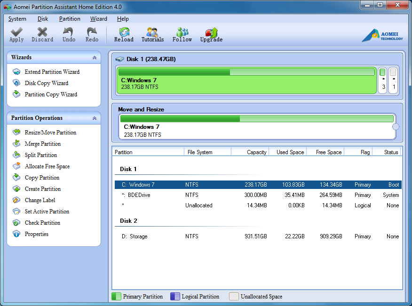The image size is (412, 306).
Task: Collapse the Wizards panel
Action: (95, 57)
